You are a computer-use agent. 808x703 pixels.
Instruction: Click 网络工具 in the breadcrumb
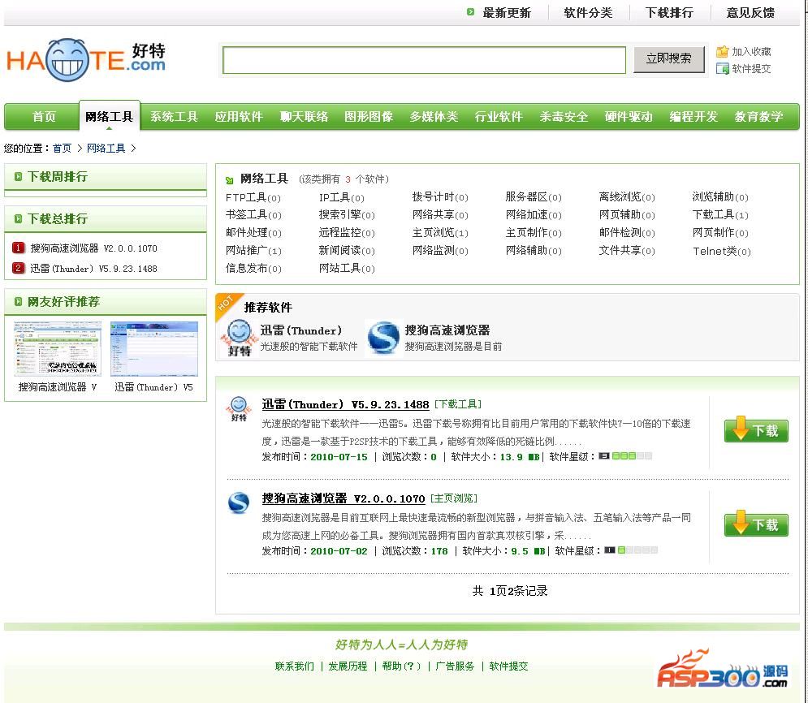(106, 149)
